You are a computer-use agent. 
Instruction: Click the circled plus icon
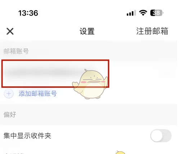coord(9,94)
